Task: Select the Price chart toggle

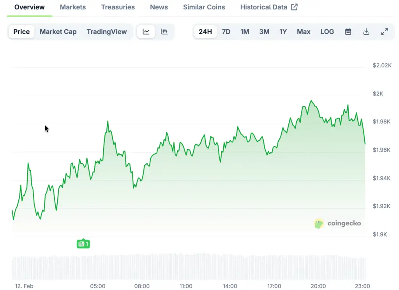Action: coord(21,32)
